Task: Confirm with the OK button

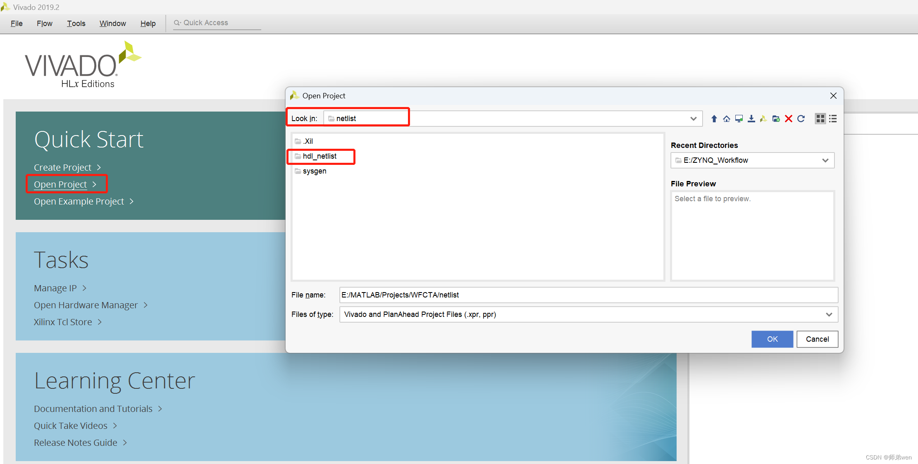Action: [772, 339]
